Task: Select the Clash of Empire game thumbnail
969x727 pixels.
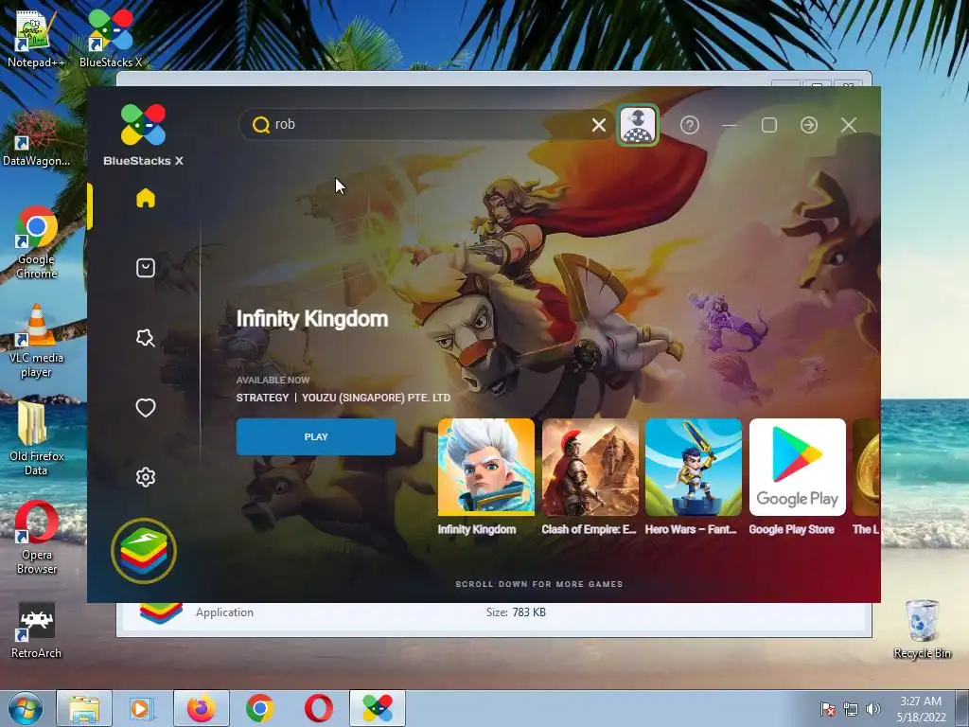Action: click(x=590, y=467)
